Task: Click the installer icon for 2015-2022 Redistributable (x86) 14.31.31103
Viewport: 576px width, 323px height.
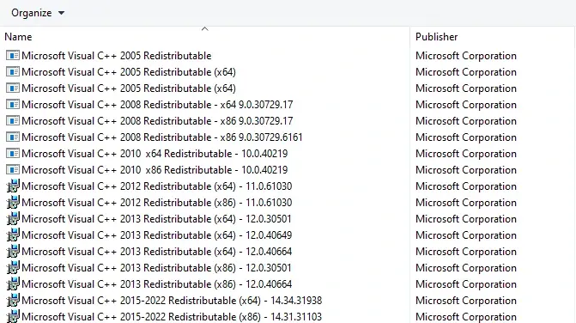Action: coord(13,316)
